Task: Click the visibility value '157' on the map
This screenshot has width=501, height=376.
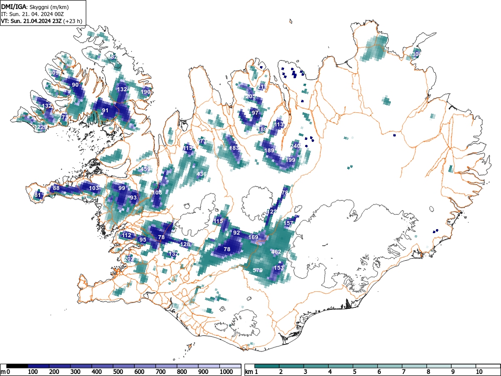Action: tap(289, 223)
